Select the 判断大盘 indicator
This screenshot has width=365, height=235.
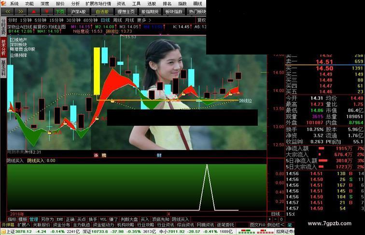coord(129,219)
